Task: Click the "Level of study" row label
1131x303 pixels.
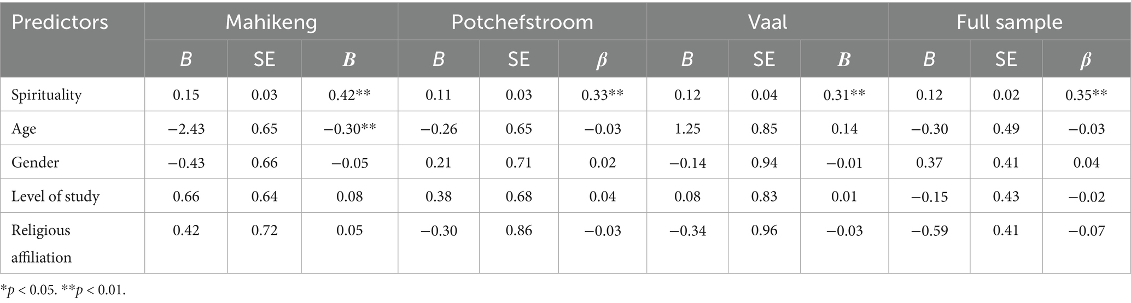Action: 55,197
